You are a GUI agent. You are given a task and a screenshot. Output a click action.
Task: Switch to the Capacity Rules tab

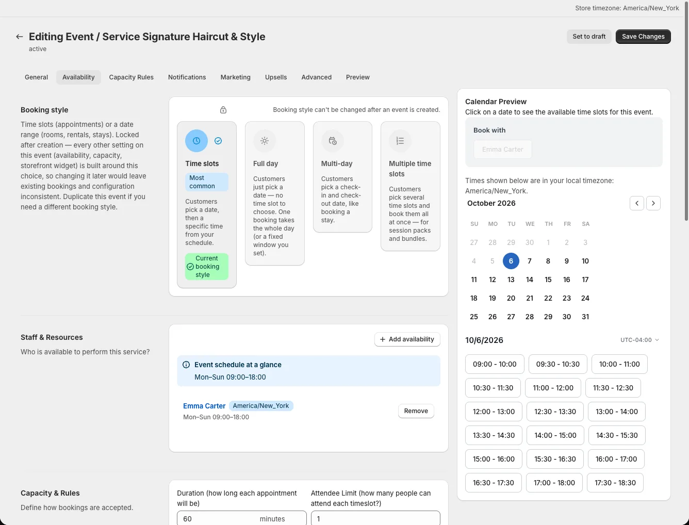132,77
